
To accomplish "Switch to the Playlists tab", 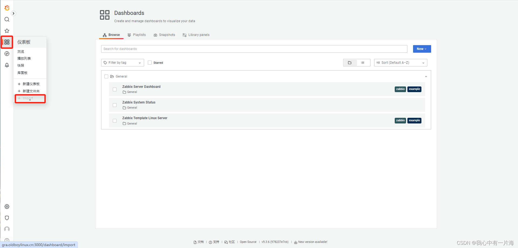I will tap(137, 35).
